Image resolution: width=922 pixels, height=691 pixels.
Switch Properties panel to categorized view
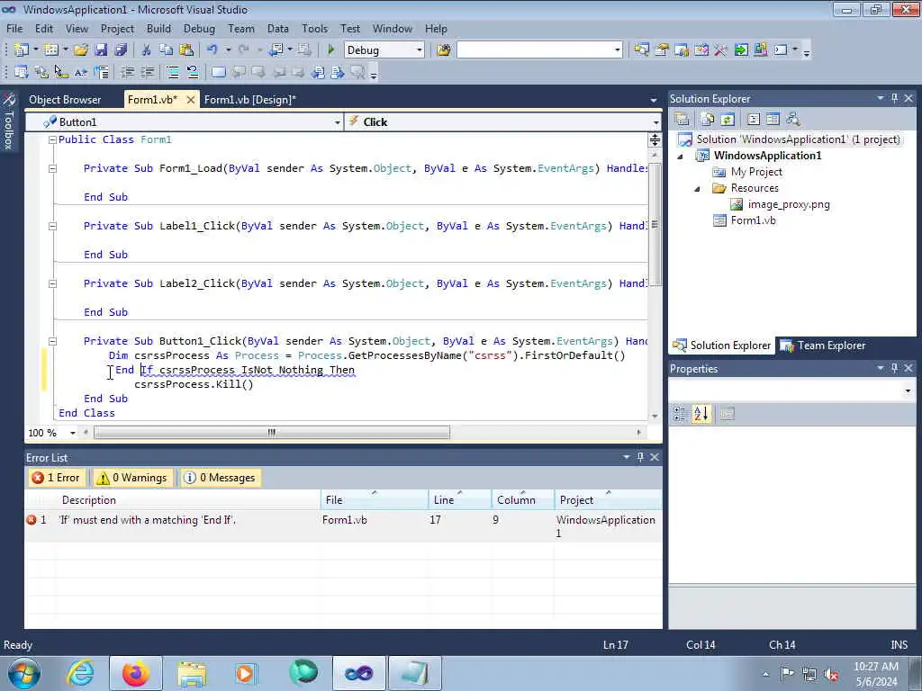[680, 414]
